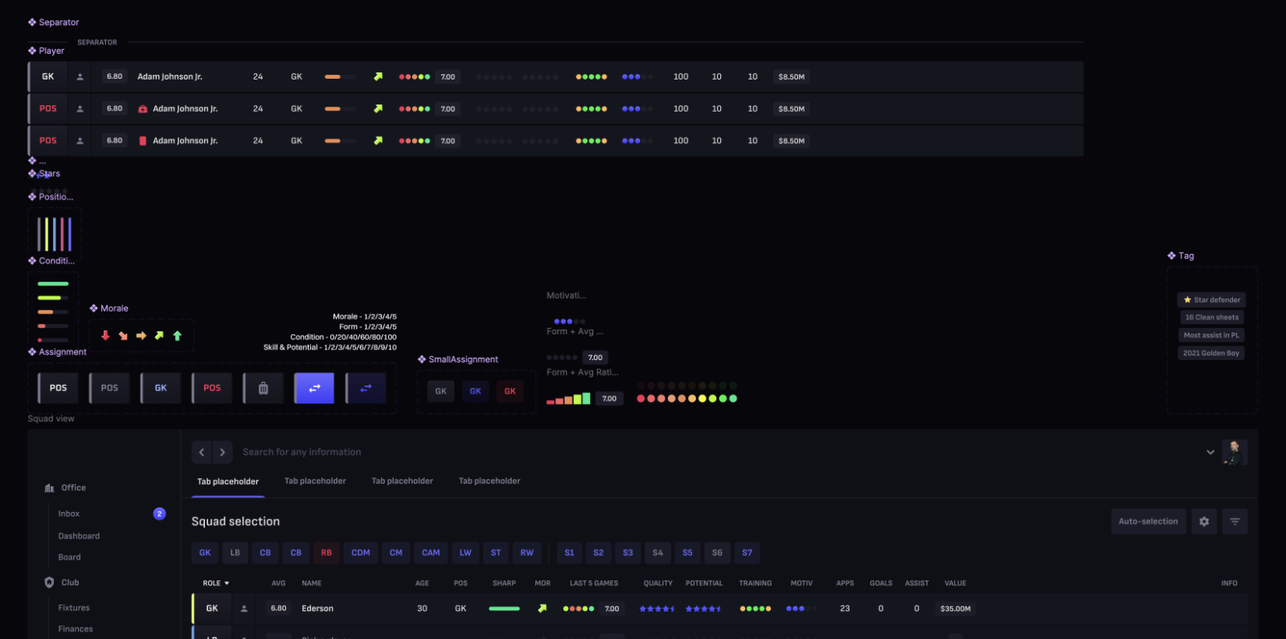This screenshot has height=639, width=1286.
Task: Expand the profile menu chevron near avatar
Action: 1210,453
